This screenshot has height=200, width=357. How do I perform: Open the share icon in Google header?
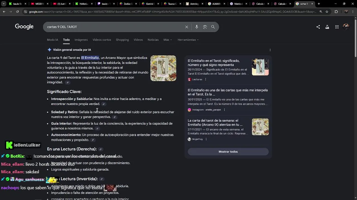[318, 27]
